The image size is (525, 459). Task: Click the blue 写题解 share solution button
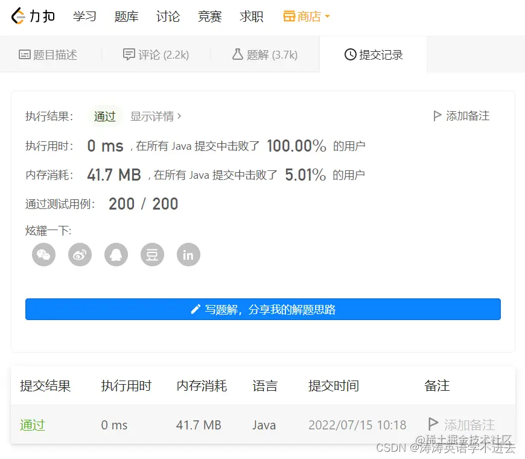(x=262, y=309)
